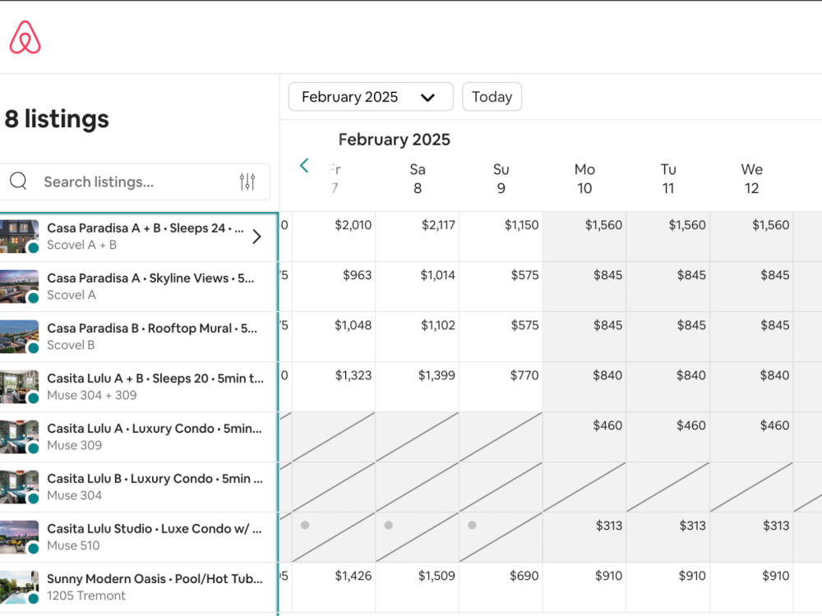Select $2,117 price cell for Saturday 8
822x616 pixels.
pyautogui.click(x=418, y=237)
